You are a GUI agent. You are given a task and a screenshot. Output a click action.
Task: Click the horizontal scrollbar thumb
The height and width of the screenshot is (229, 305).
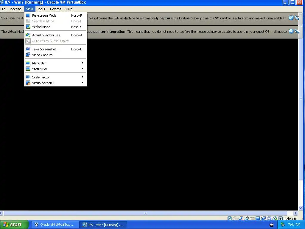point(145,213)
